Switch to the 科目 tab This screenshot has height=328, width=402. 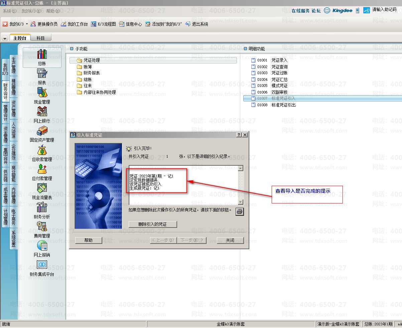pyautogui.click(x=40, y=38)
